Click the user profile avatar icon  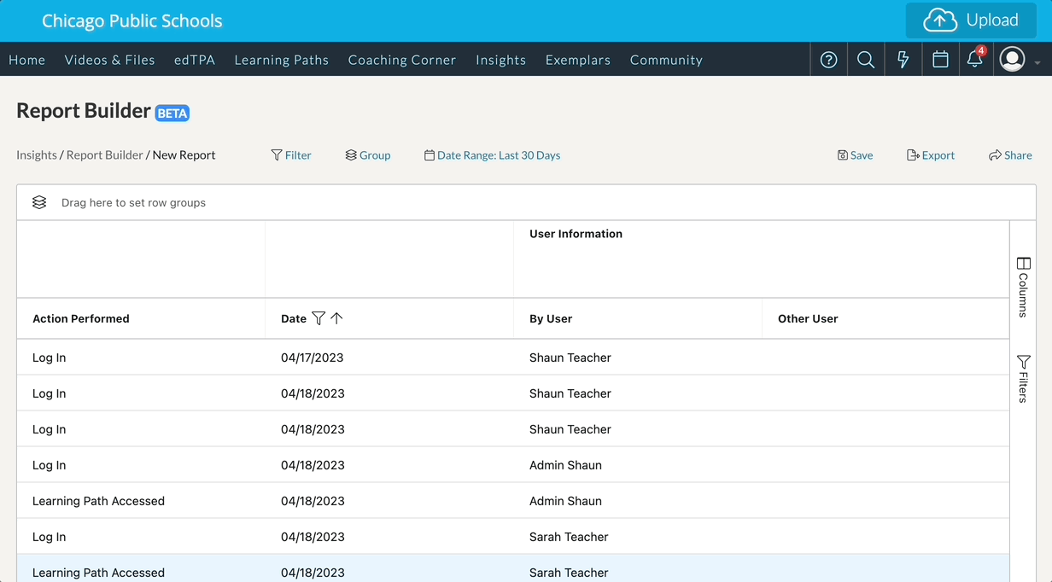[1013, 60]
